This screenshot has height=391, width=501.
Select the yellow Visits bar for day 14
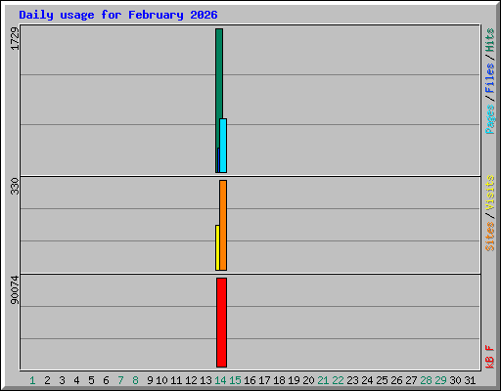(217, 247)
